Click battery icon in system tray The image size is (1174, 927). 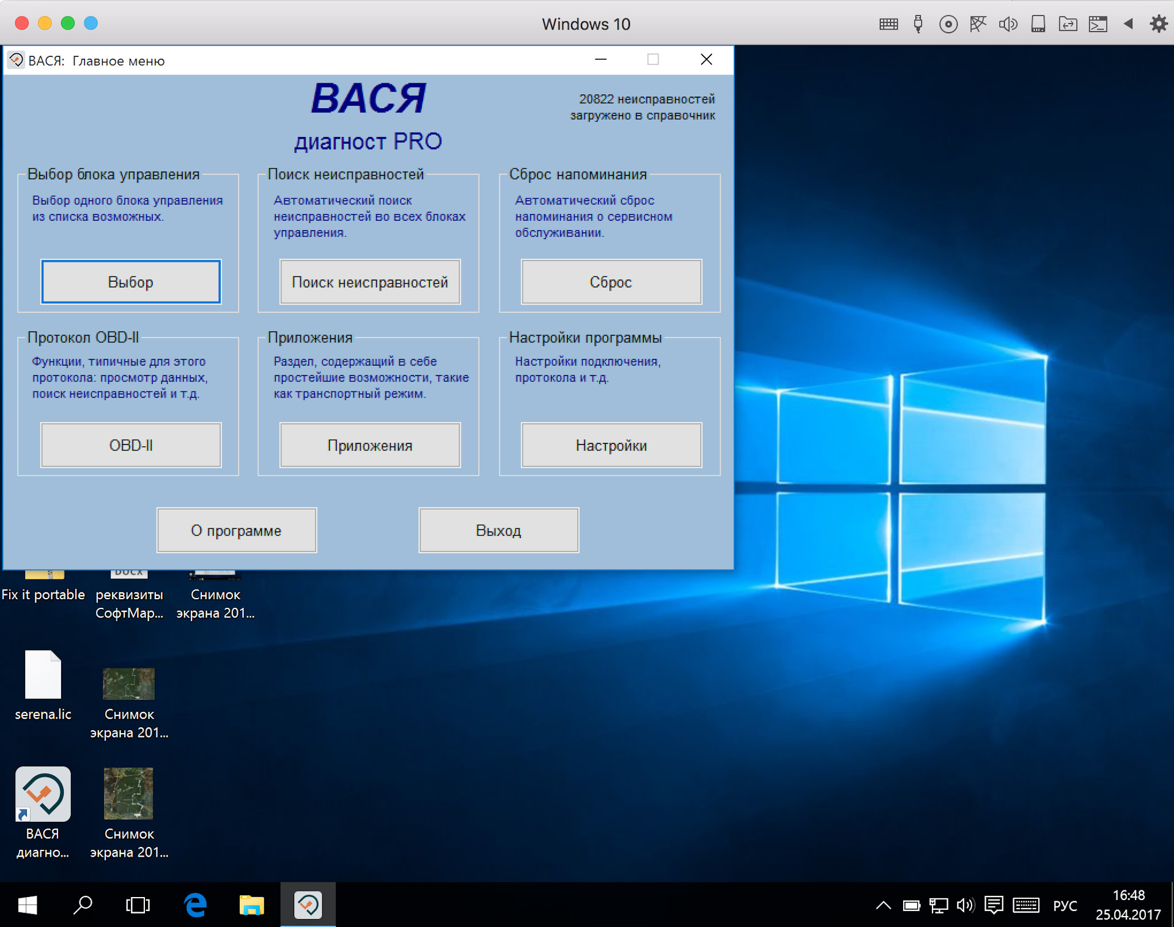(x=912, y=906)
